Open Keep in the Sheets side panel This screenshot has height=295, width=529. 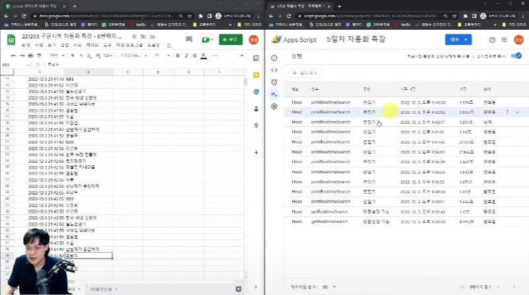click(x=256, y=75)
